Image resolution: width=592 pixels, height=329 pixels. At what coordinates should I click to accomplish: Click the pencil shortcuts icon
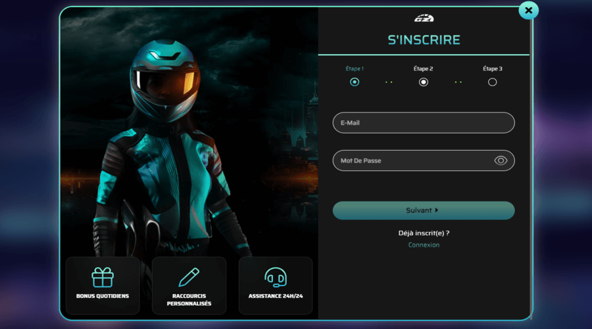[189, 276]
